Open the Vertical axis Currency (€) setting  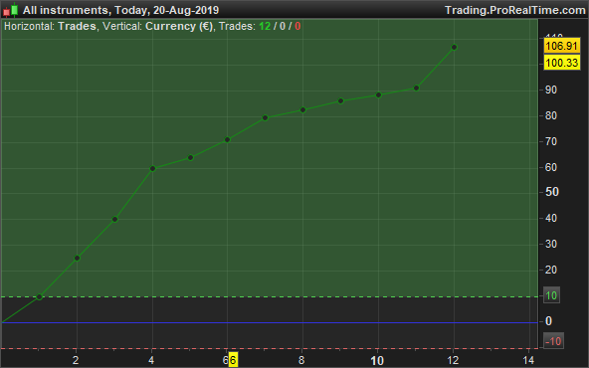pyautogui.click(x=179, y=26)
